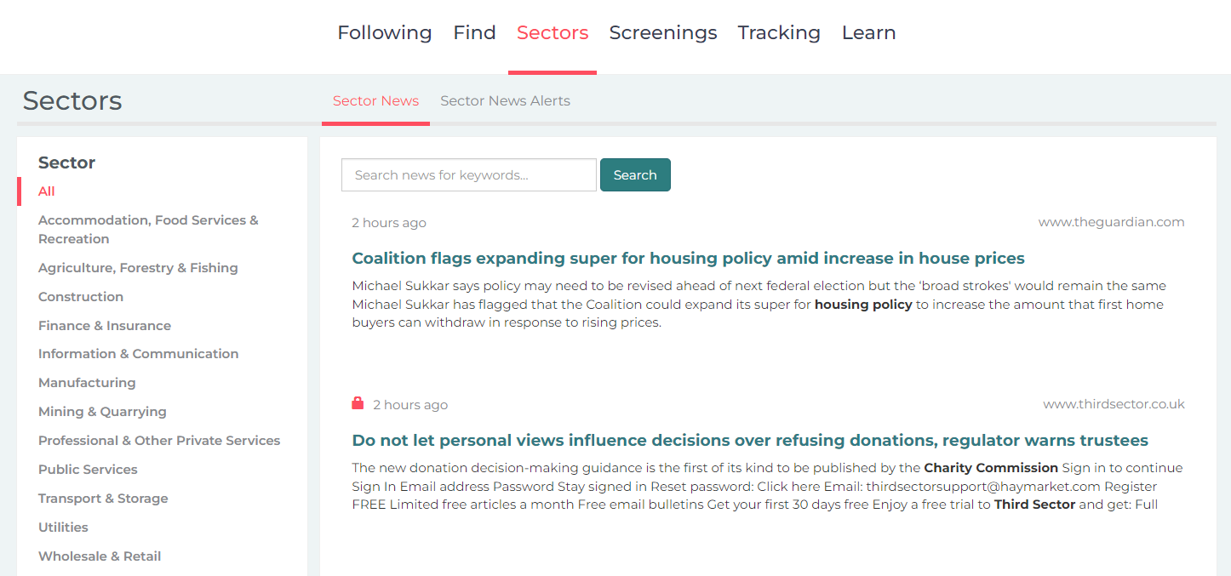
Task: Filter by Mining & Quarrying sector
Action: point(102,412)
